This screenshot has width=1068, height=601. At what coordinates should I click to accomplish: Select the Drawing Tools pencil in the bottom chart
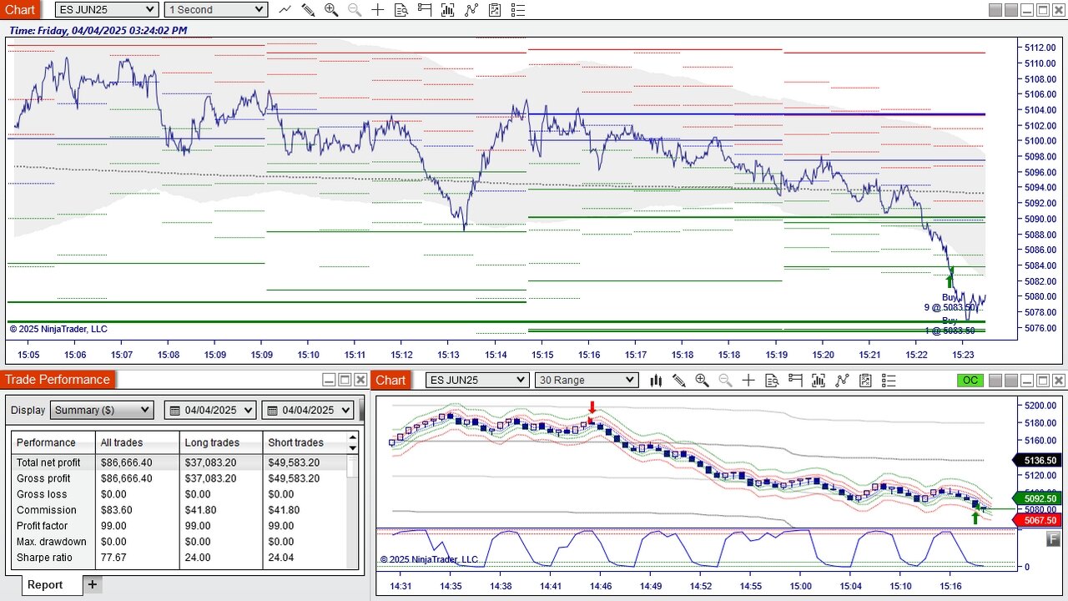point(679,380)
